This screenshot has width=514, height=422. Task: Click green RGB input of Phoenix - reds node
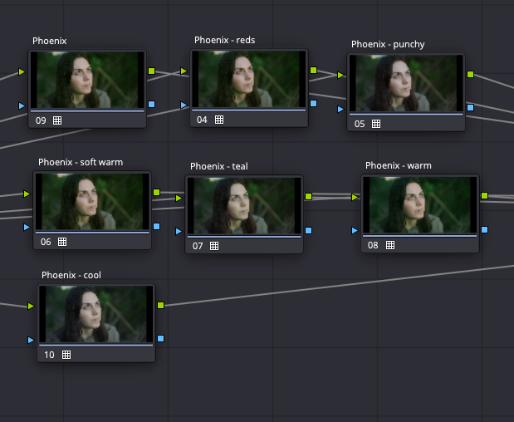[184, 72]
